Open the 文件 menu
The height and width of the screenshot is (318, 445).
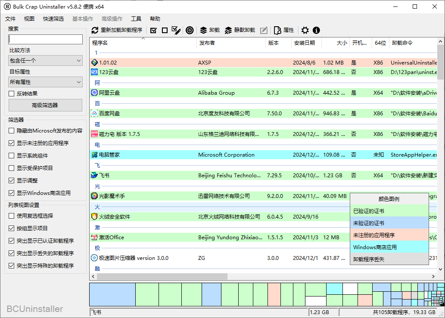(x=10, y=19)
